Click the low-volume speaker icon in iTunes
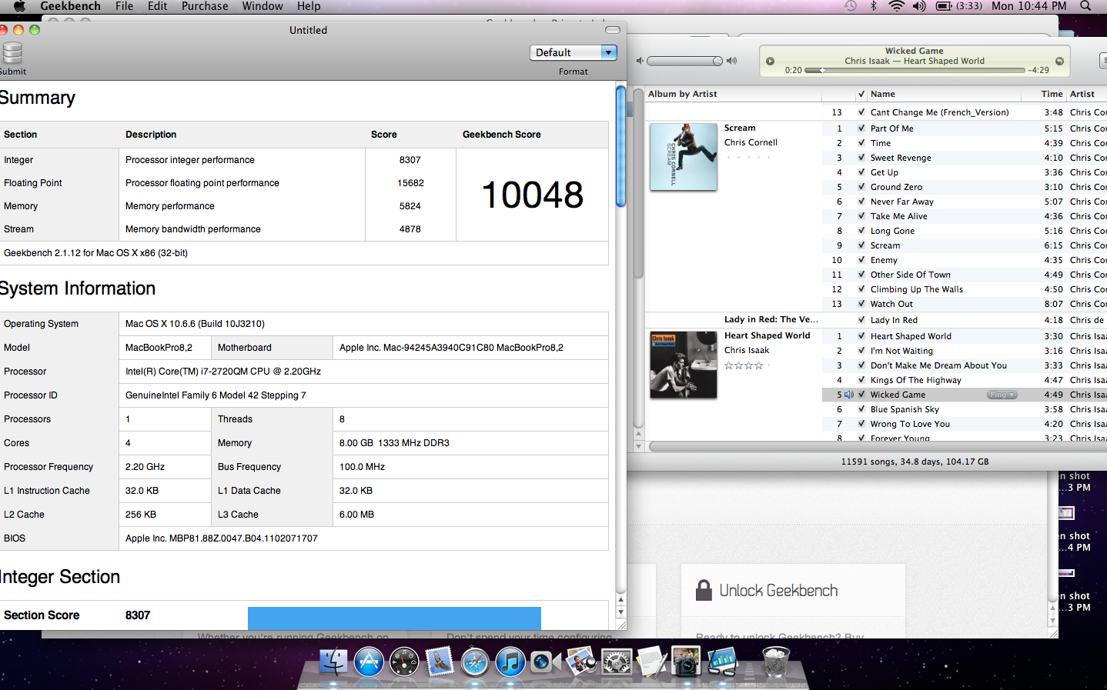The height and width of the screenshot is (690, 1107). pos(639,61)
